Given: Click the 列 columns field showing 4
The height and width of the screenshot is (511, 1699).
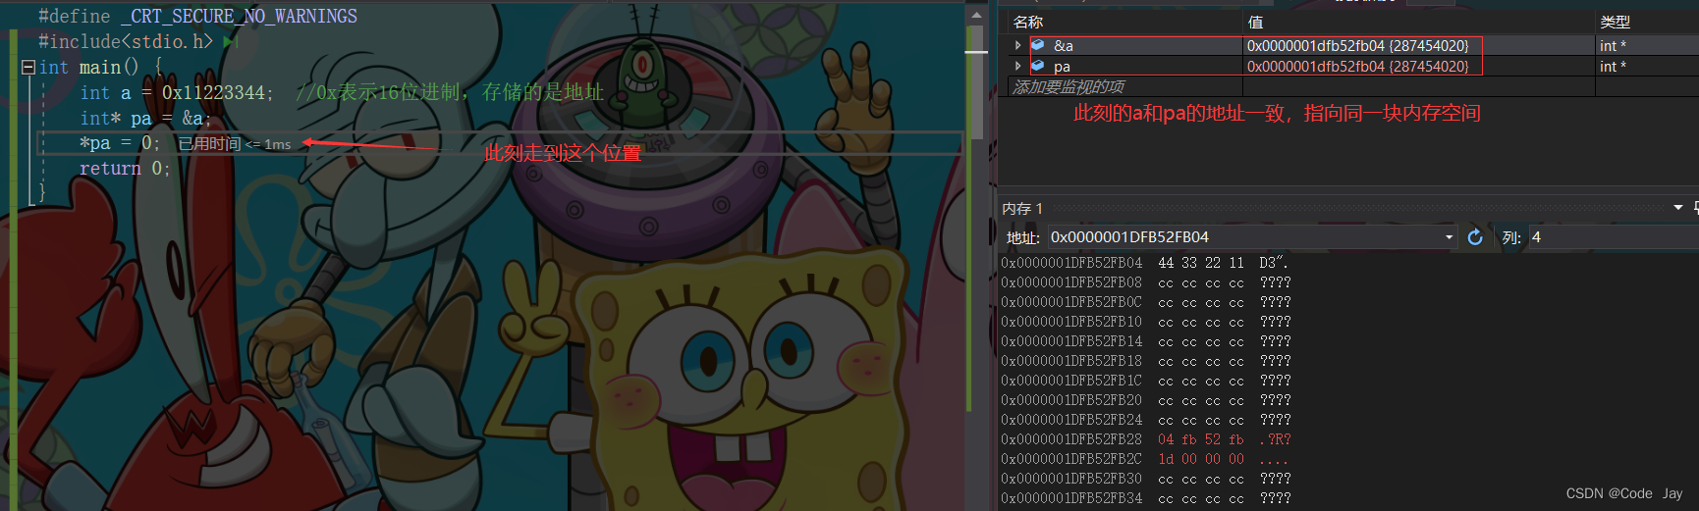Looking at the screenshot, I should tap(1613, 237).
